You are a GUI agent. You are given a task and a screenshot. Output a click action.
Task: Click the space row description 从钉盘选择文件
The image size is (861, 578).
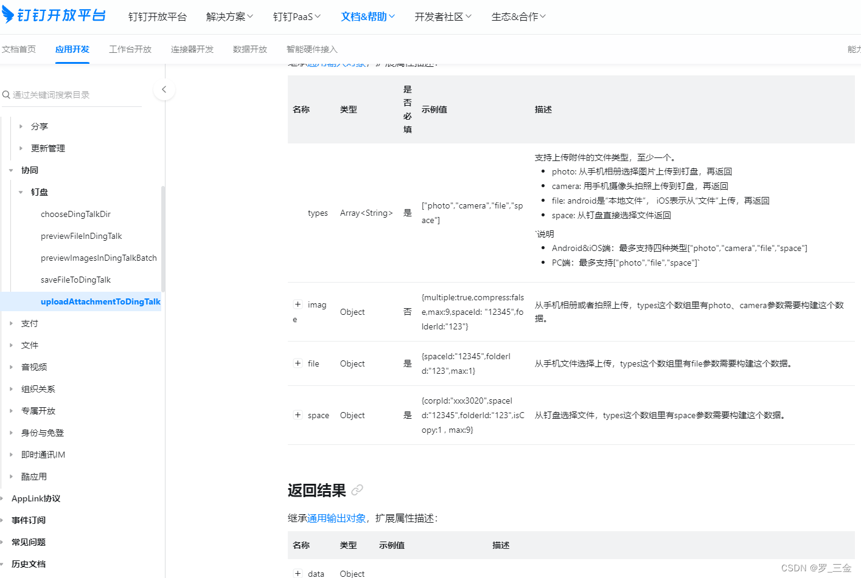click(661, 415)
